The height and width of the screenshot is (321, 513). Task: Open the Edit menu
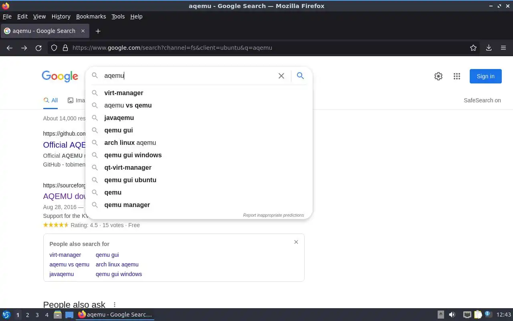[x=22, y=16]
